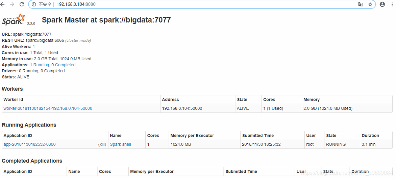Open app-20181130182532-0000 application link

(29, 144)
